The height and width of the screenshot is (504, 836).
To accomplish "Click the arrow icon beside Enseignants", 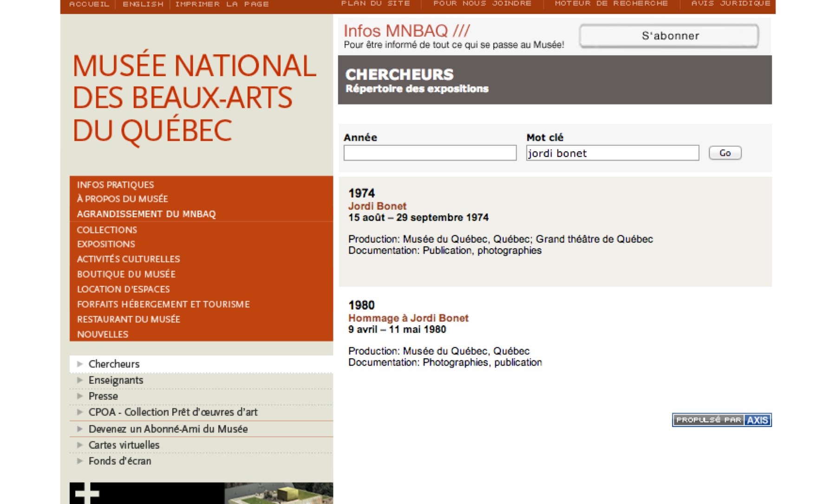I will click(80, 380).
